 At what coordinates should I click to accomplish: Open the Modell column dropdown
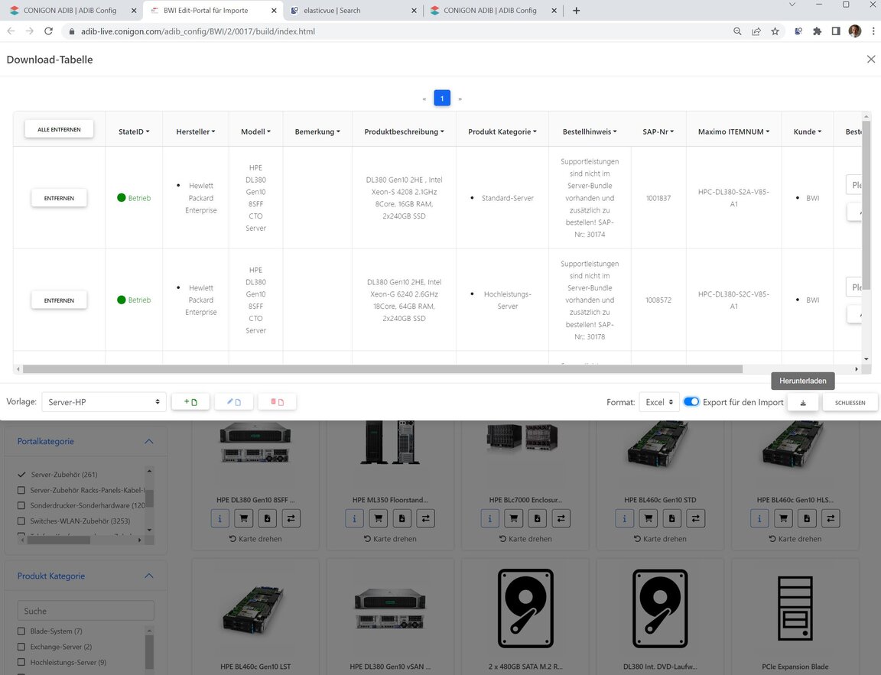point(255,131)
